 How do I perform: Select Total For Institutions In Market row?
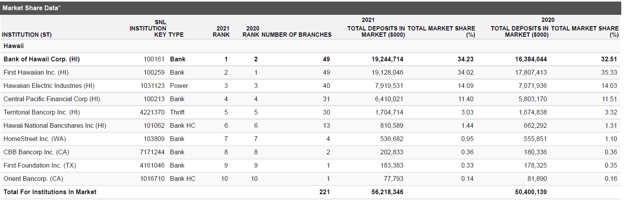(x=310, y=192)
